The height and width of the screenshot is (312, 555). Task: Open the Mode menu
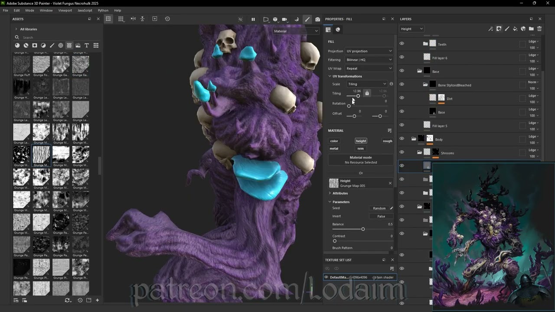click(x=30, y=10)
